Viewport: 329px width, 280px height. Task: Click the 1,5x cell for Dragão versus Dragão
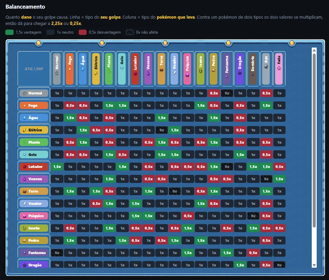click(240, 265)
